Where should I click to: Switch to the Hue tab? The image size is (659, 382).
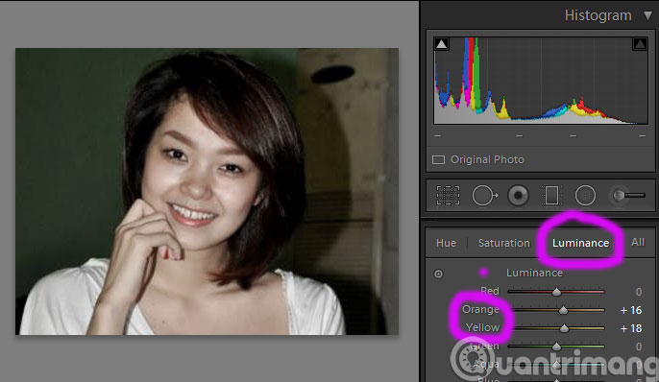point(446,243)
